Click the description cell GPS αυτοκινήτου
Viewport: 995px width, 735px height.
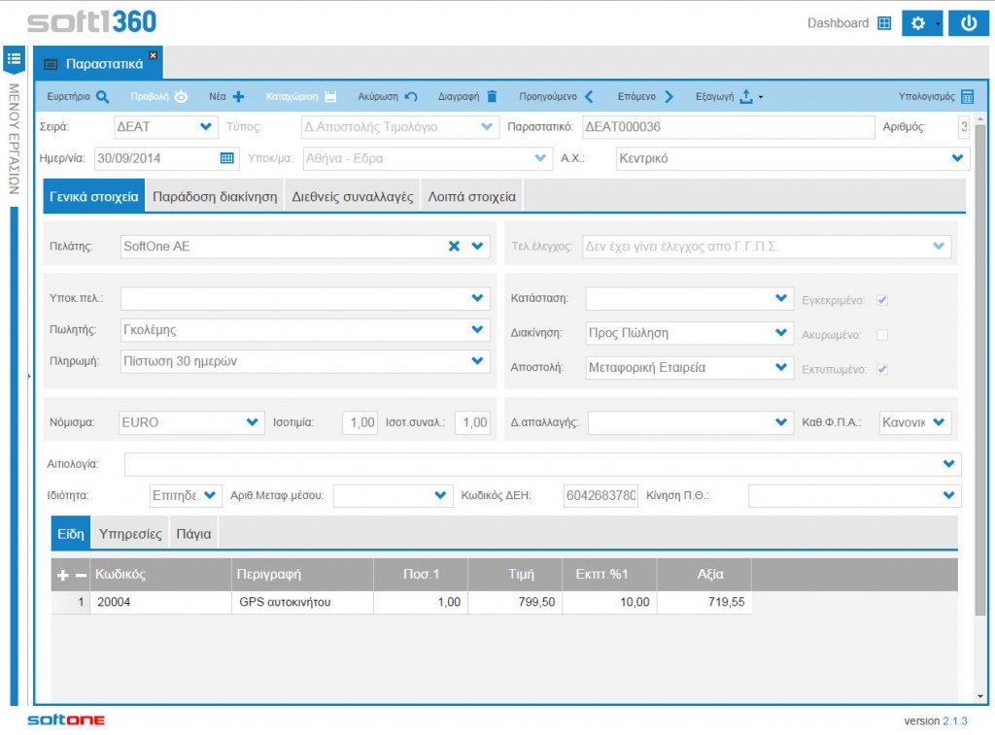click(x=303, y=602)
